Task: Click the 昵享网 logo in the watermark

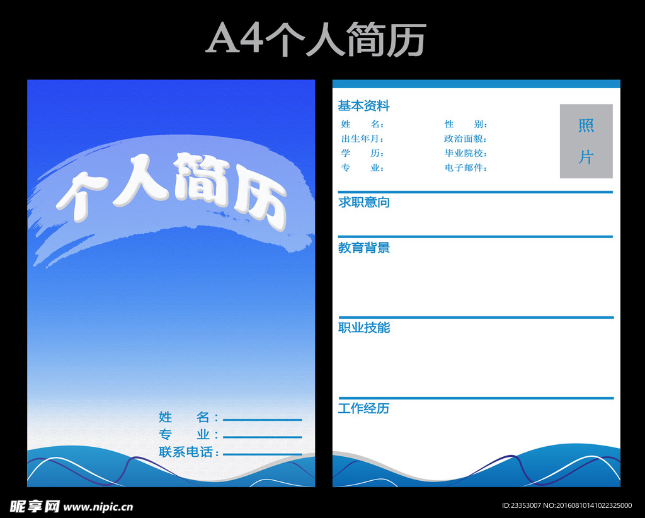Action: (x=35, y=506)
